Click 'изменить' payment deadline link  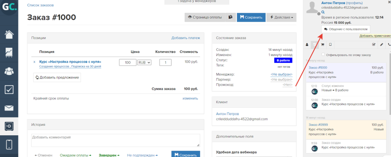click(190, 98)
